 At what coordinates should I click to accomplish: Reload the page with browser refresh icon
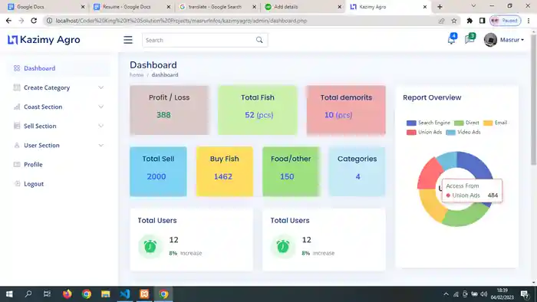pyautogui.click(x=34, y=21)
